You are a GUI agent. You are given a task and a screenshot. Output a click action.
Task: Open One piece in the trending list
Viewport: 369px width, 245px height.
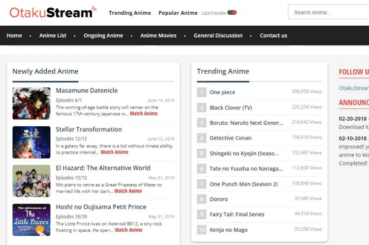(x=222, y=92)
